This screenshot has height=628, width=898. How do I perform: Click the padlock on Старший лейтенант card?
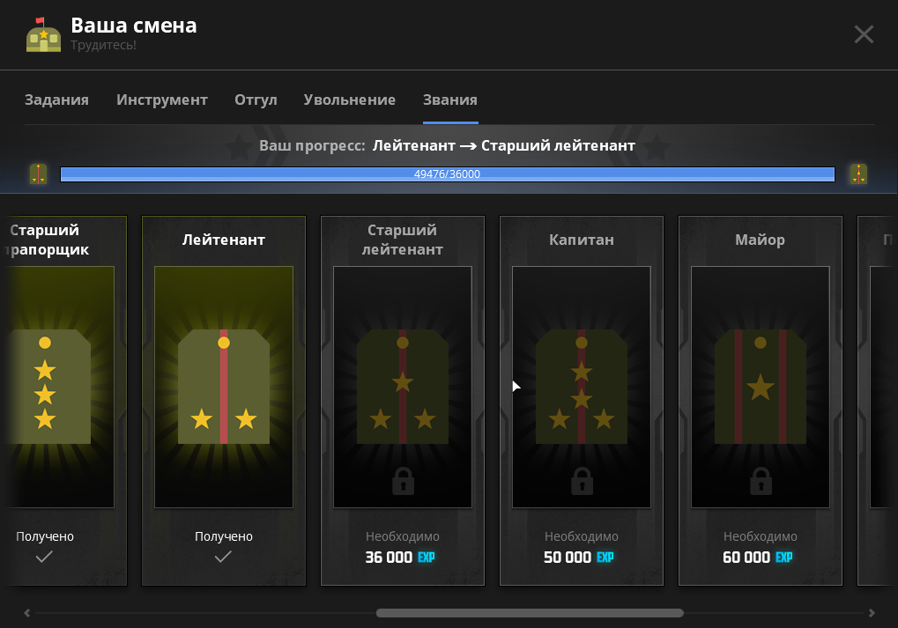[403, 481]
